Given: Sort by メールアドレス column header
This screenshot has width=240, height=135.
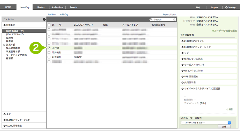Looking at the screenshot, I should point(130,25).
